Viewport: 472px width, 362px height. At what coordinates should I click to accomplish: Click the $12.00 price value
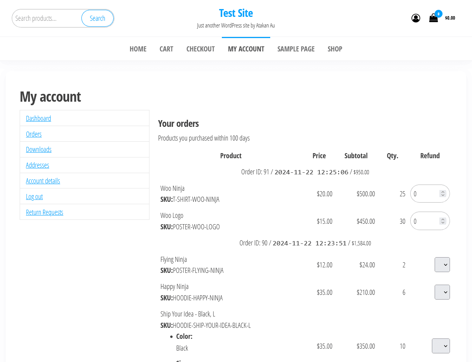tap(324, 265)
